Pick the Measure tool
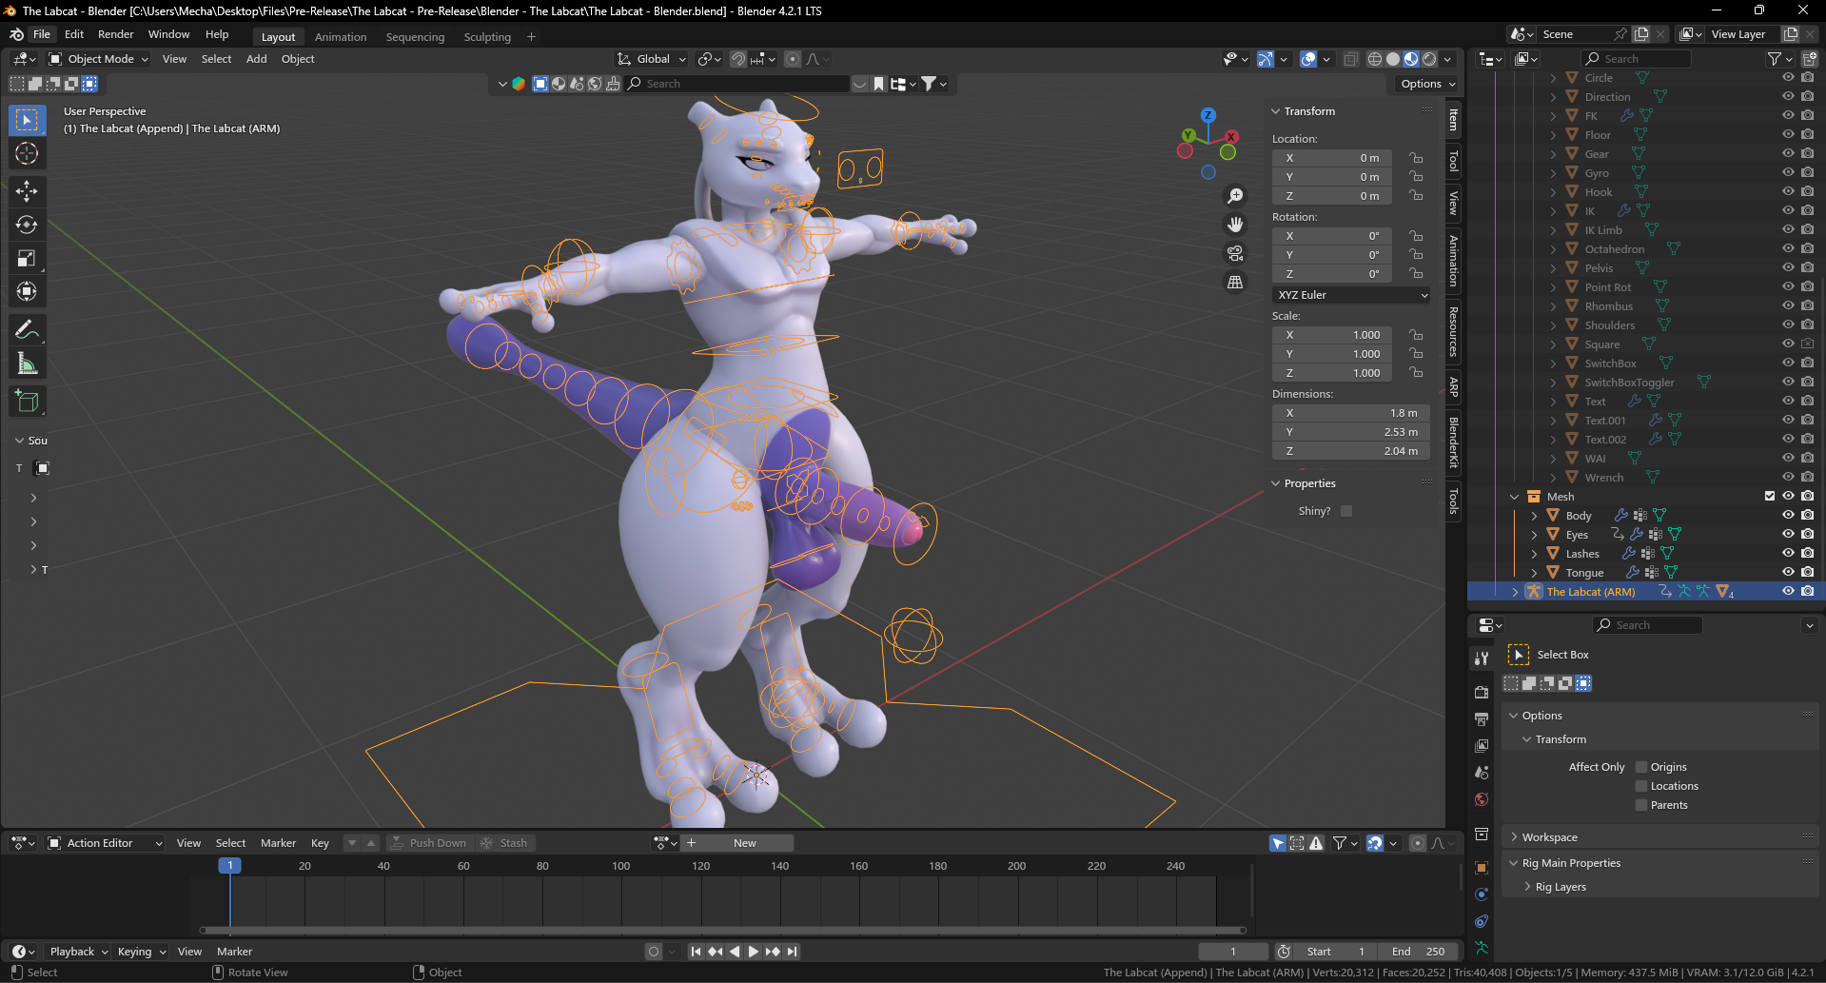This screenshot has width=1826, height=983. tap(27, 364)
